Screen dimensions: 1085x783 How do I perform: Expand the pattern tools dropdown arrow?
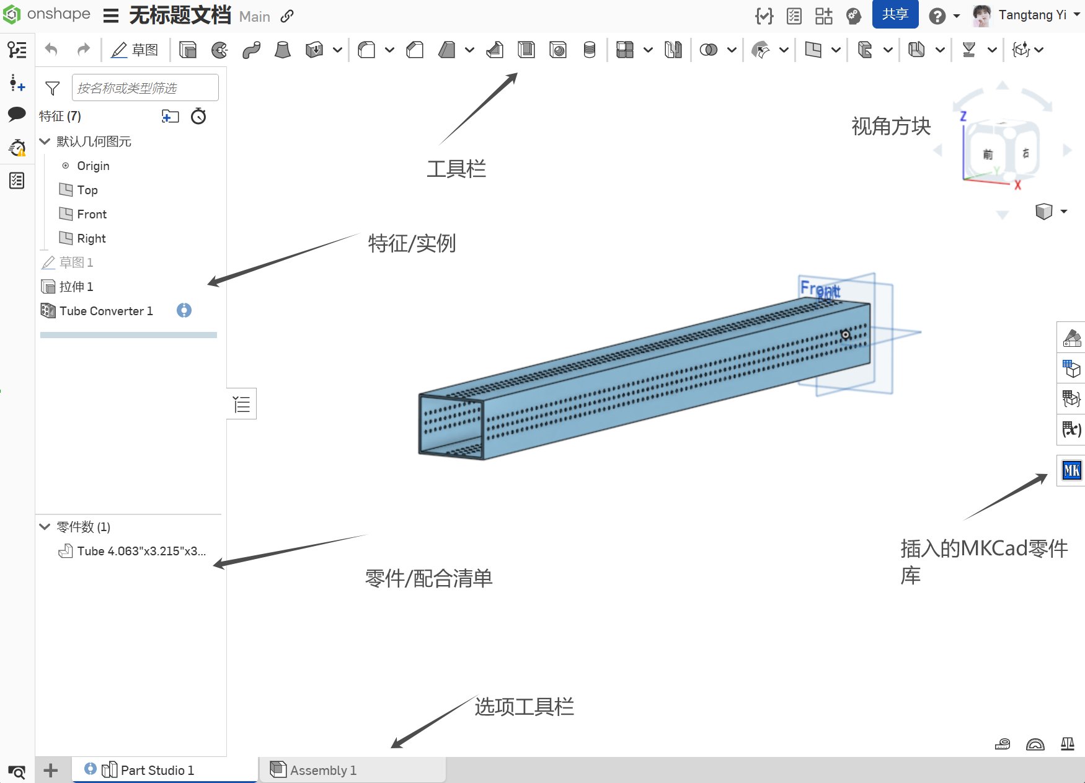click(648, 50)
